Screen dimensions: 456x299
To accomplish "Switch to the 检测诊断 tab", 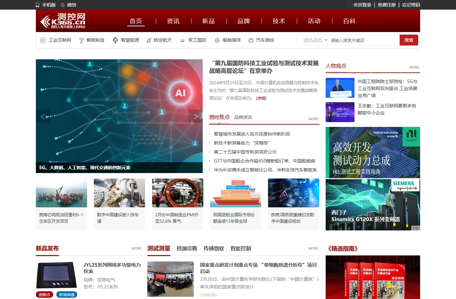I will pyautogui.click(x=187, y=248).
